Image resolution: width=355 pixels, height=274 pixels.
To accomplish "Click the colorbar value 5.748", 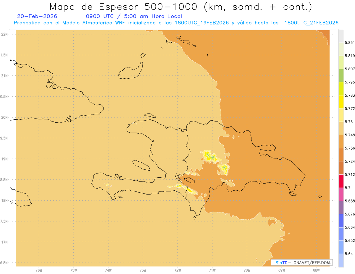I will (x=350, y=135).
